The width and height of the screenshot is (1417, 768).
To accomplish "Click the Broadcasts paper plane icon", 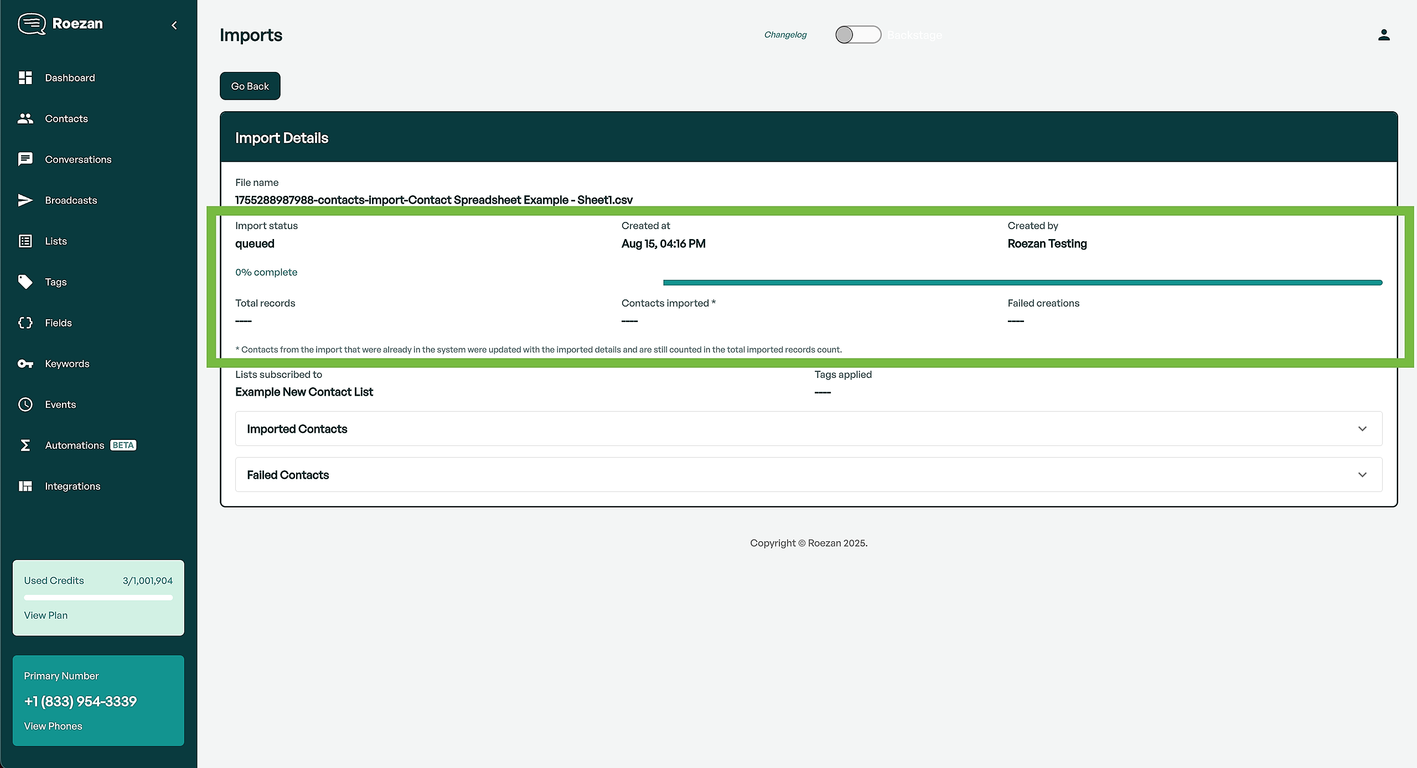I will 25,200.
